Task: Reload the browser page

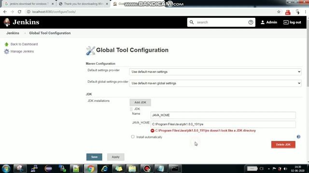Action: coord(19,12)
